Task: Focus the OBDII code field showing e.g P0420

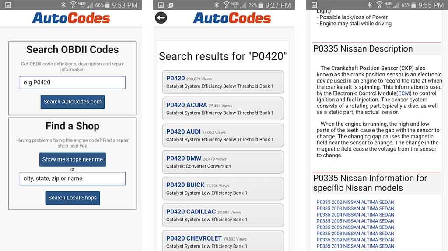Action: [x=73, y=83]
